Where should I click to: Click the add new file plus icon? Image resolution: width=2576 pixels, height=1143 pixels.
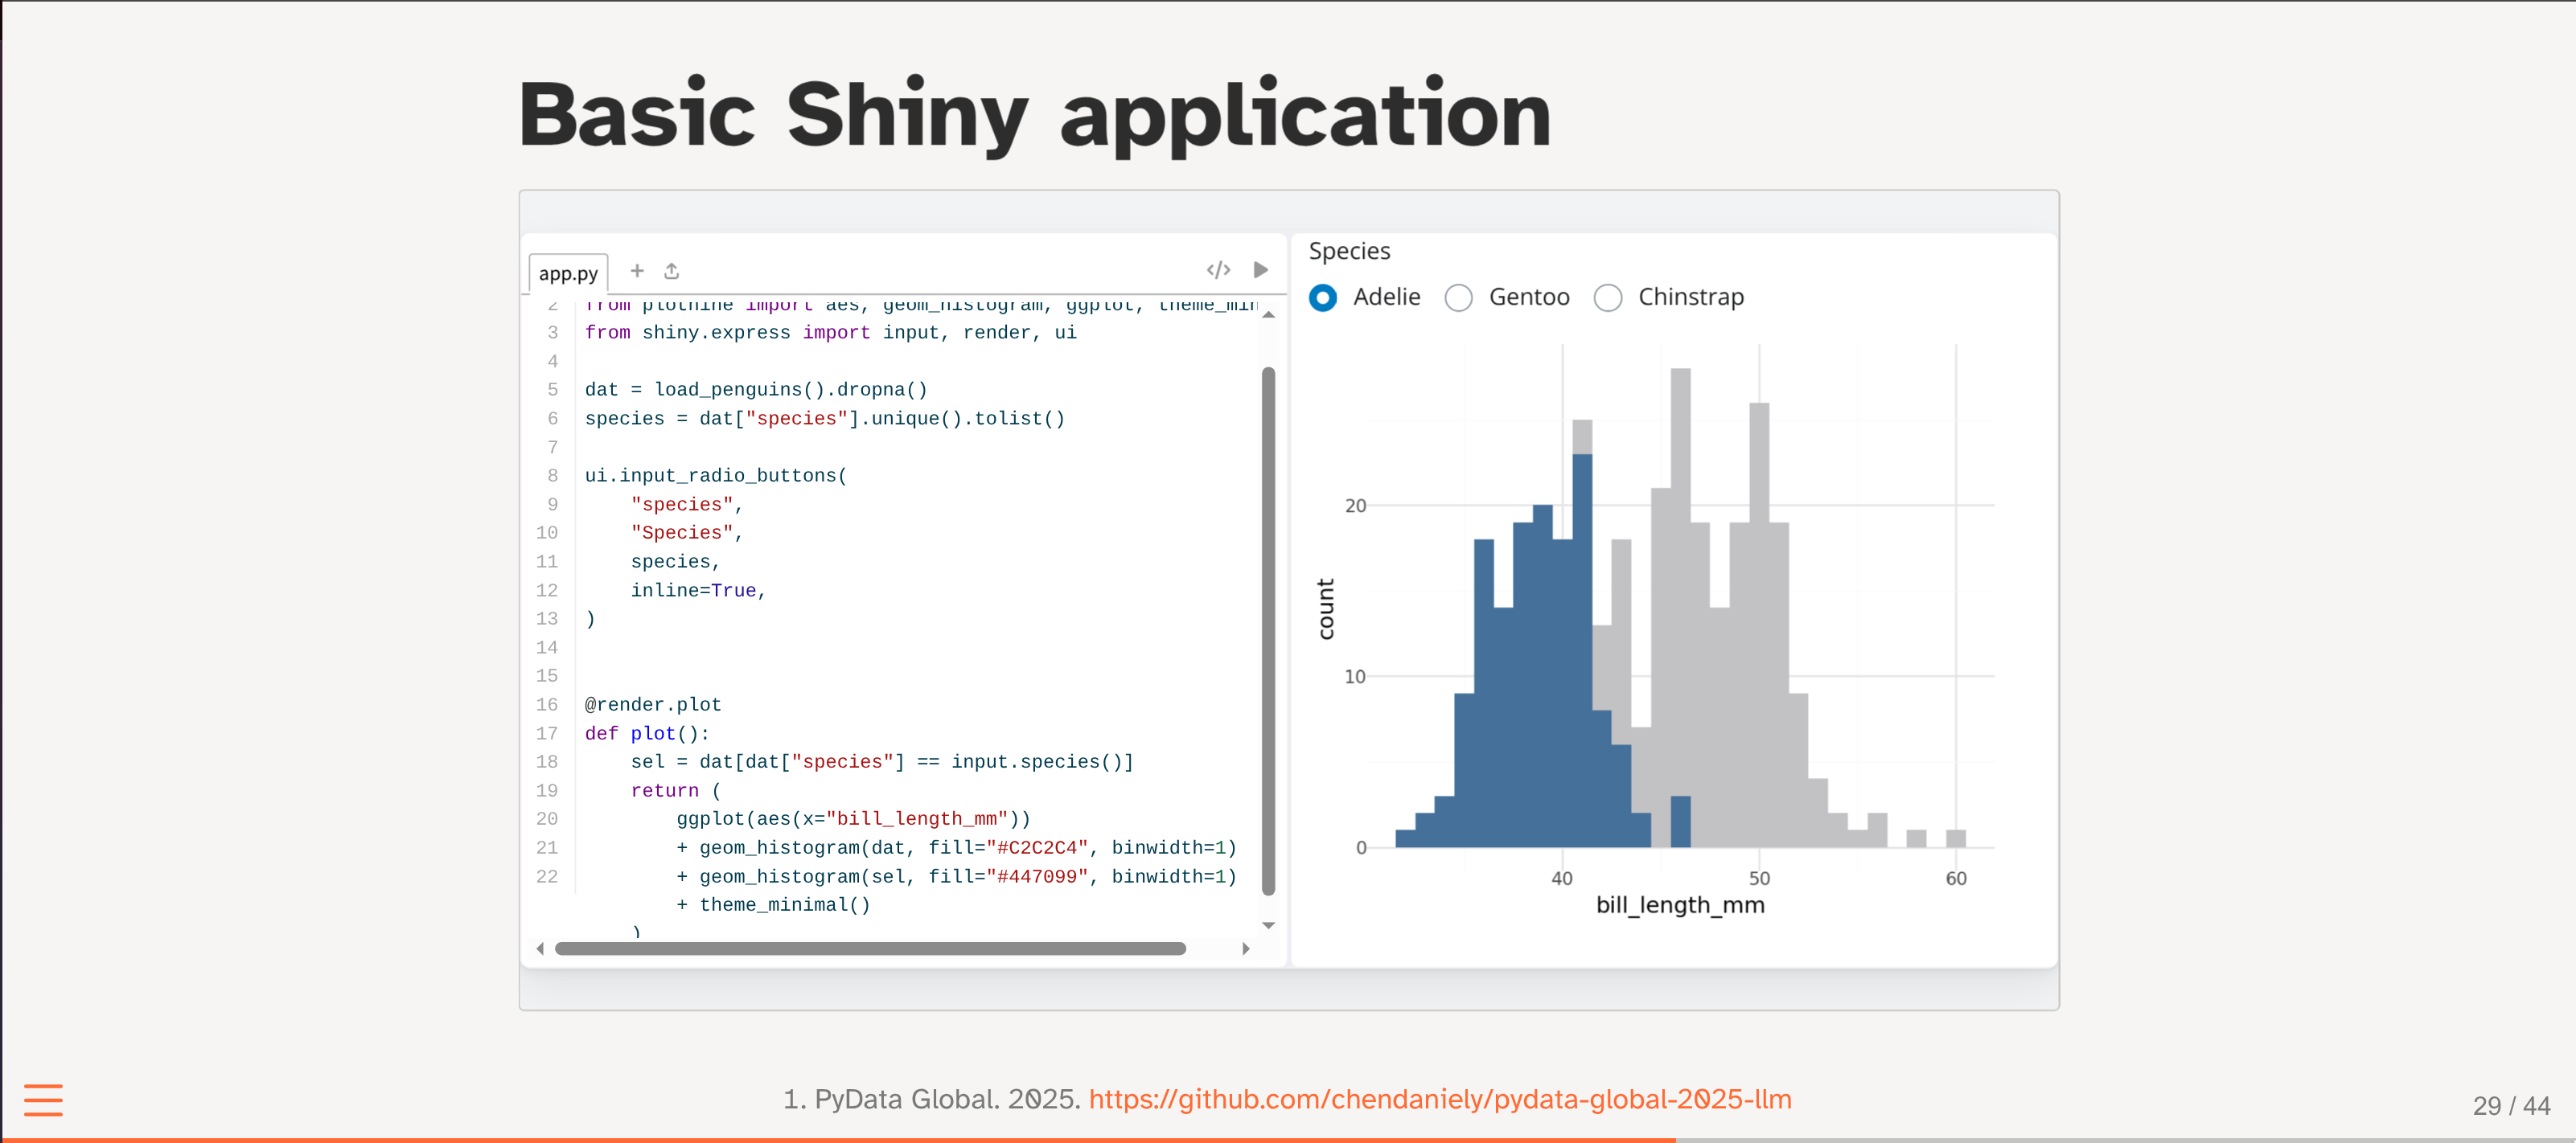point(637,271)
